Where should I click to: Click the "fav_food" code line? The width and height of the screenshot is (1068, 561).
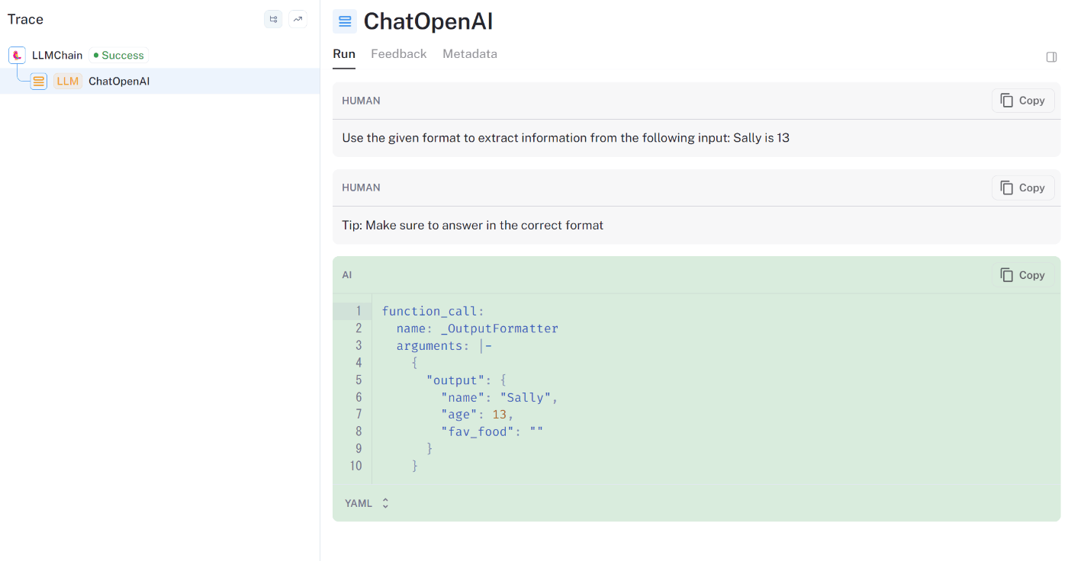point(492,431)
